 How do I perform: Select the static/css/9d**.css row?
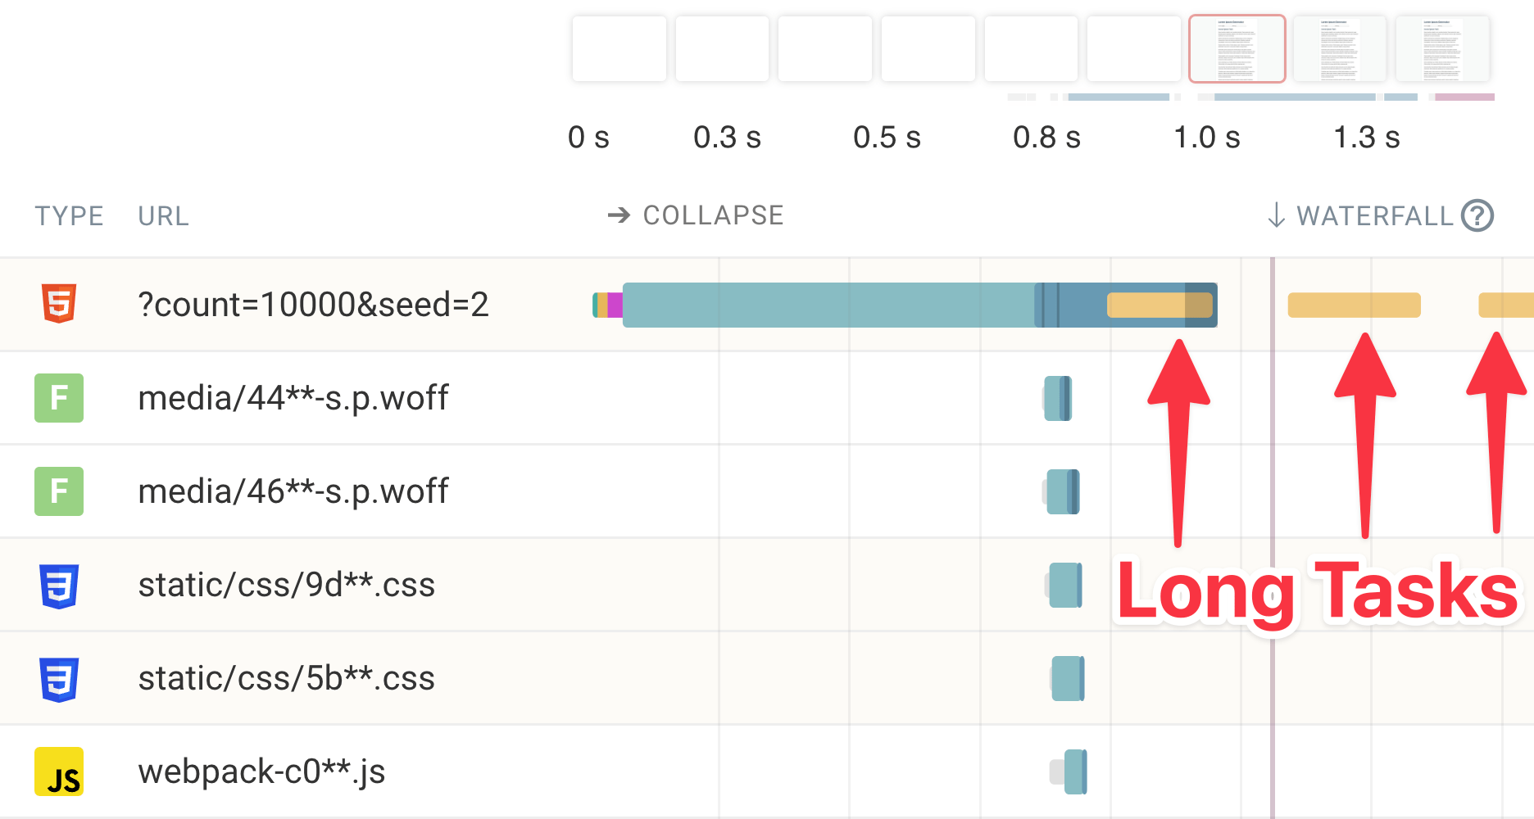coord(287,584)
